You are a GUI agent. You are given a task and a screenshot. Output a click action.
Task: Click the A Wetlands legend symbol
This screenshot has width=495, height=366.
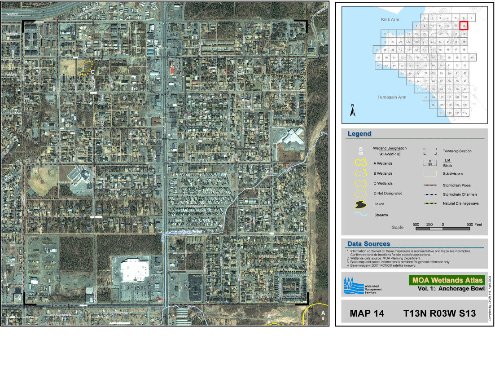point(361,164)
